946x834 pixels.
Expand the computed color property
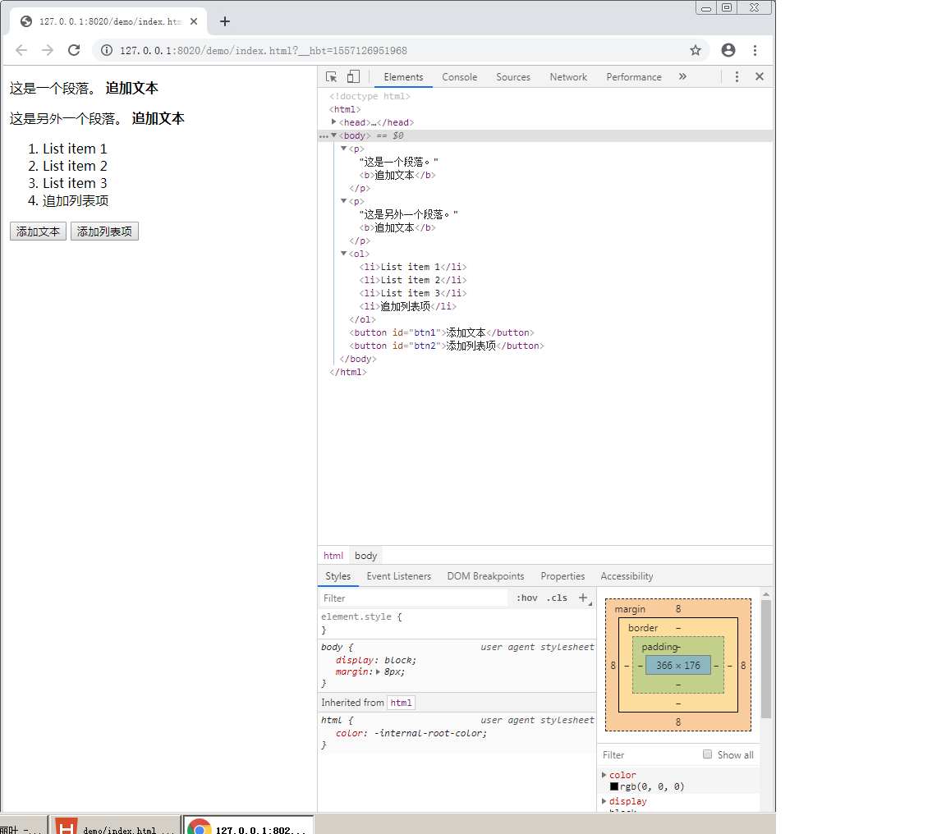coord(604,775)
